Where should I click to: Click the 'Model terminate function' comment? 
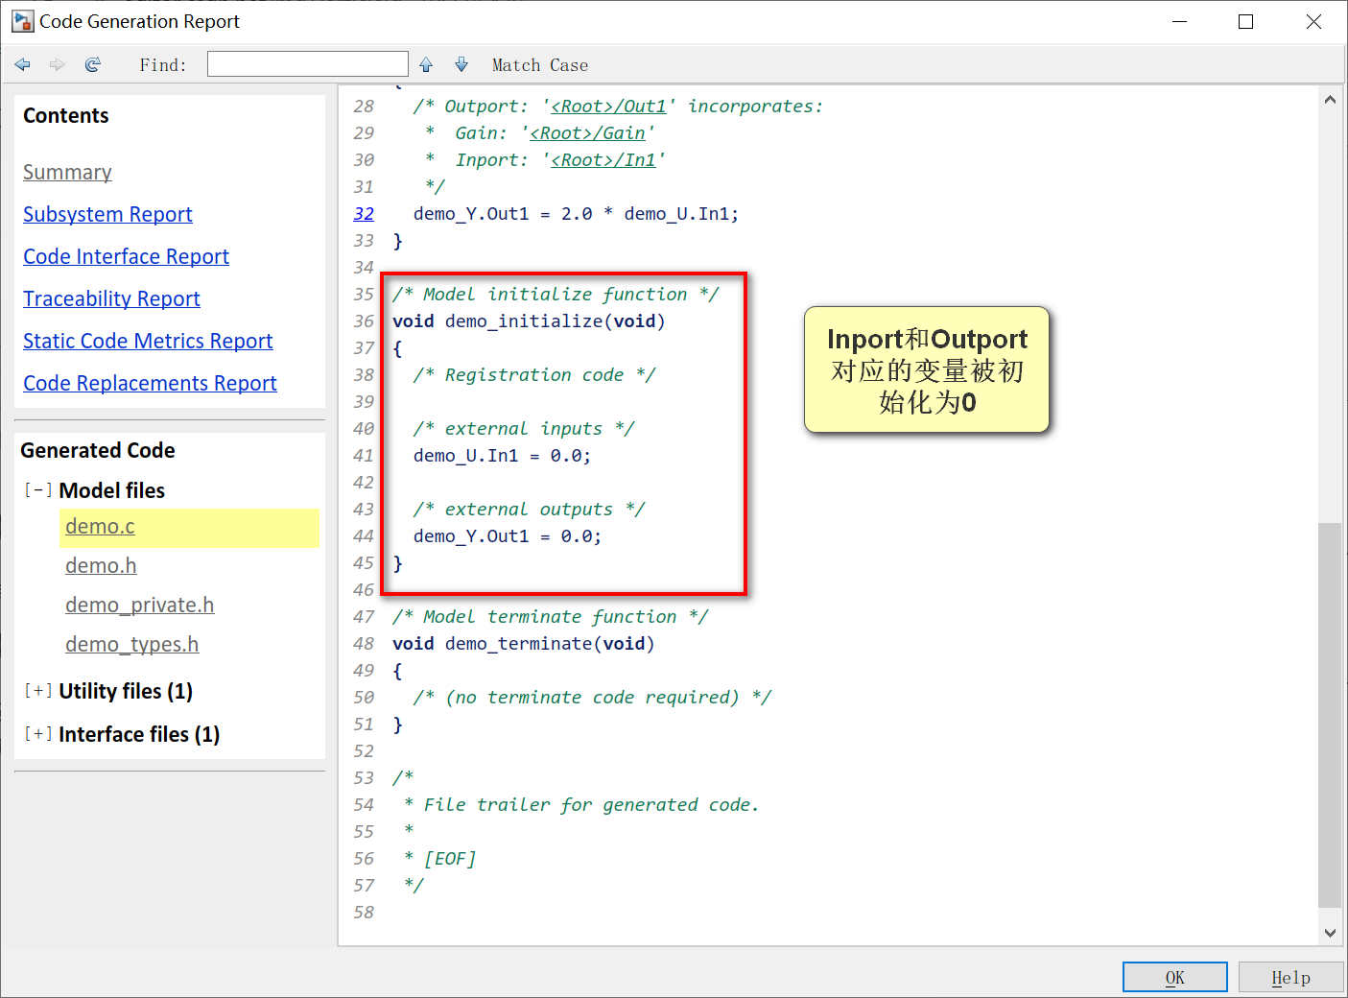point(550,617)
